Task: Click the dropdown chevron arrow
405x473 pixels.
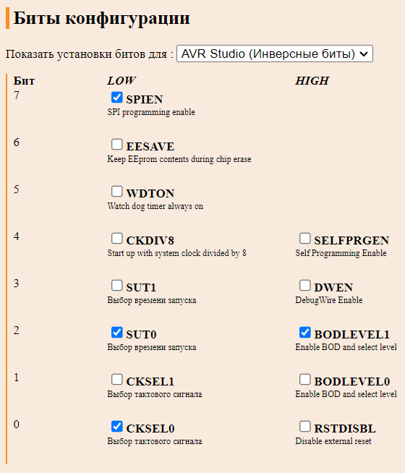Action: 364,54
